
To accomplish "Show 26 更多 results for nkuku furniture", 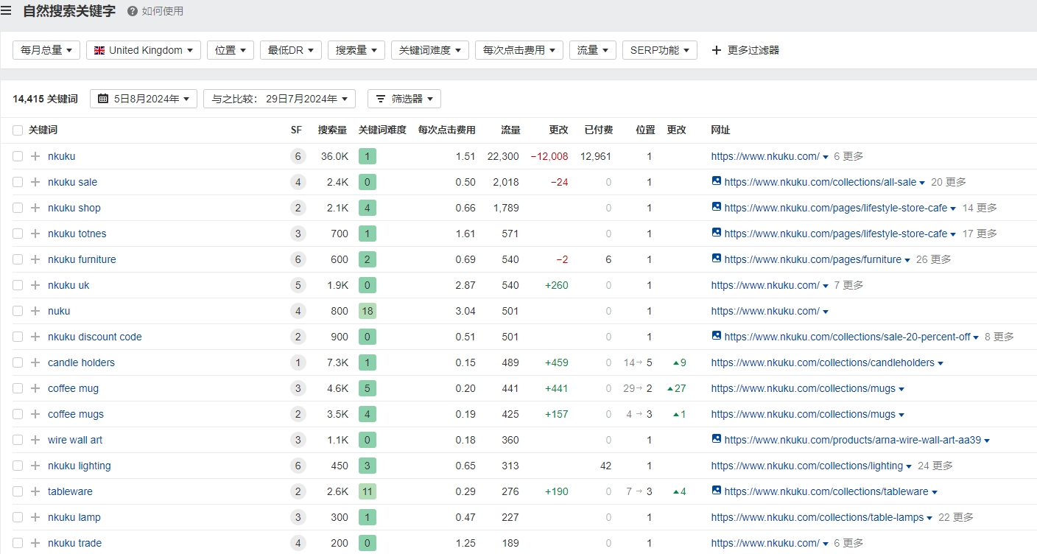I will pyautogui.click(x=934, y=259).
